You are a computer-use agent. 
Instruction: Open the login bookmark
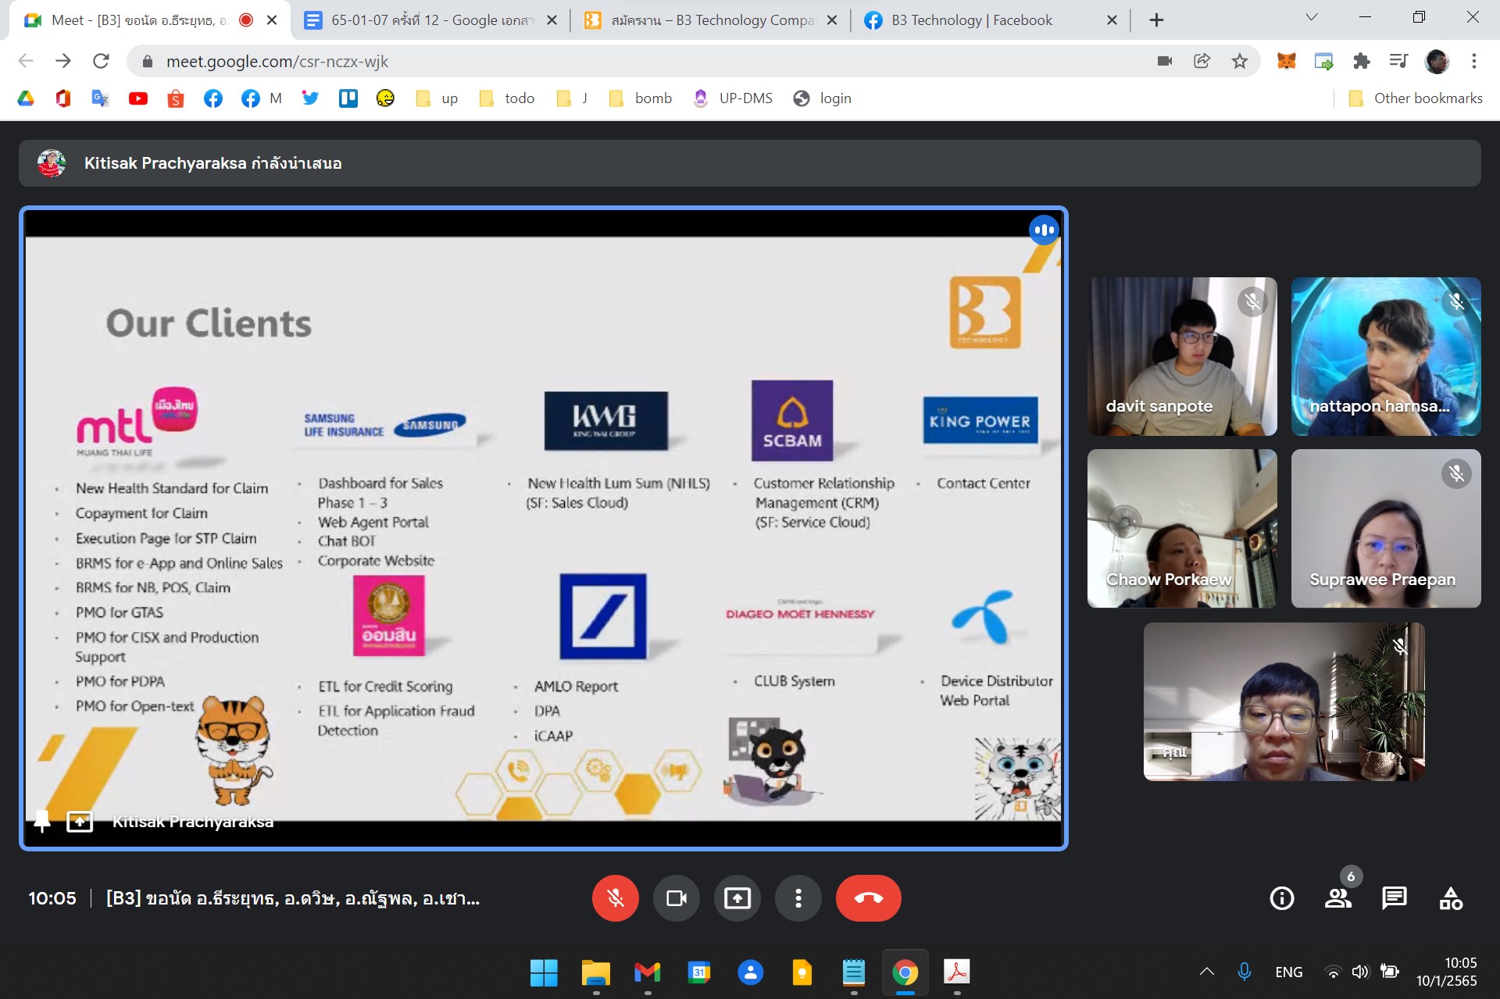pos(823,98)
